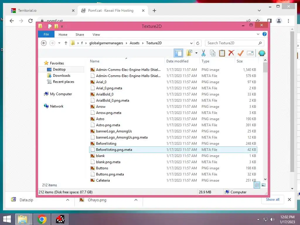The image size is (300, 225).
Task: Open address bar history dropdown
Action: pyautogui.click(x=191, y=43)
